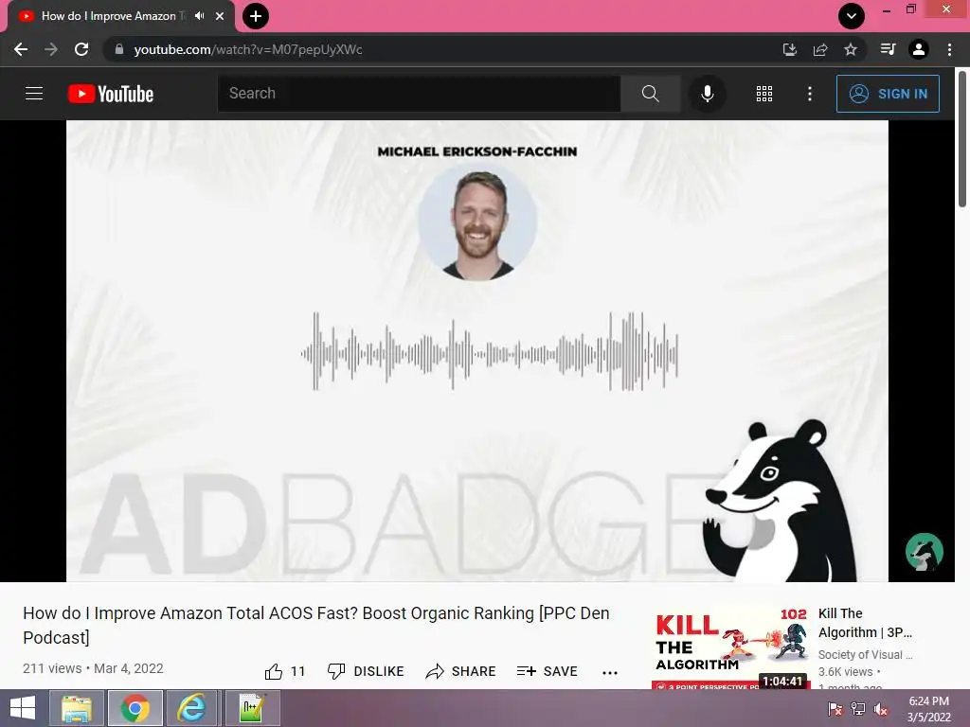
Task: Click the SHARE button under the video
Action: click(x=461, y=671)
